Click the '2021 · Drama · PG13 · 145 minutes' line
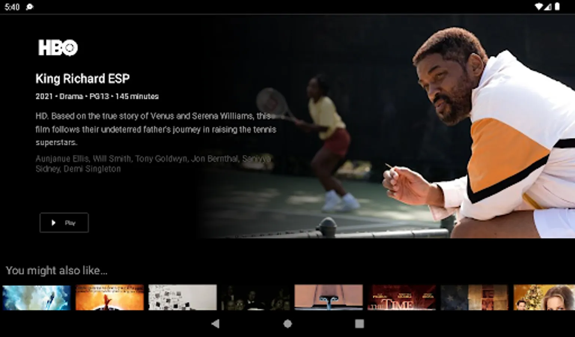The height and width of the screenshot is (337, 575). 97,96
